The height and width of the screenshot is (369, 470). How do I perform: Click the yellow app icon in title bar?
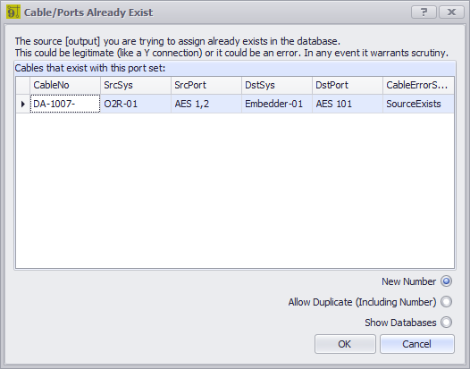(x=13, y=12)
